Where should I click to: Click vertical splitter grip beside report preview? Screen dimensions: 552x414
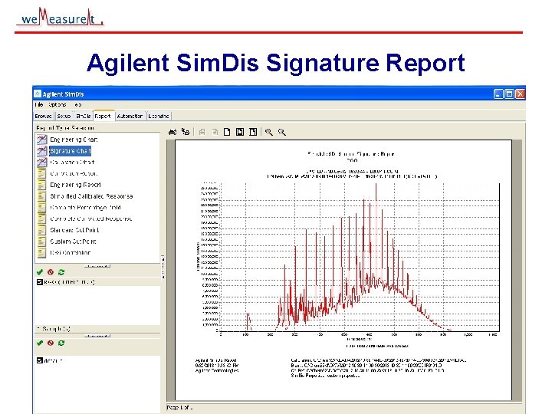click(x=163, y=268)
